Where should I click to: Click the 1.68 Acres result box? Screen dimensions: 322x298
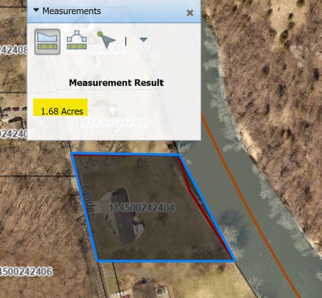point(60,107)
